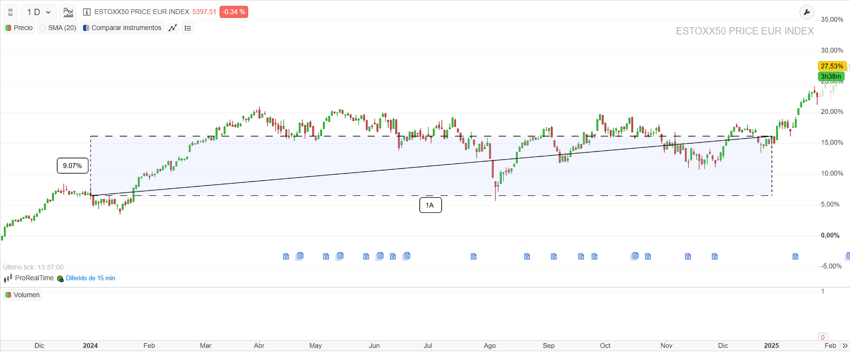Screen dimensions: 850x353
Task: Click the red 0 badge in volume panel
Action: (823, 337)
